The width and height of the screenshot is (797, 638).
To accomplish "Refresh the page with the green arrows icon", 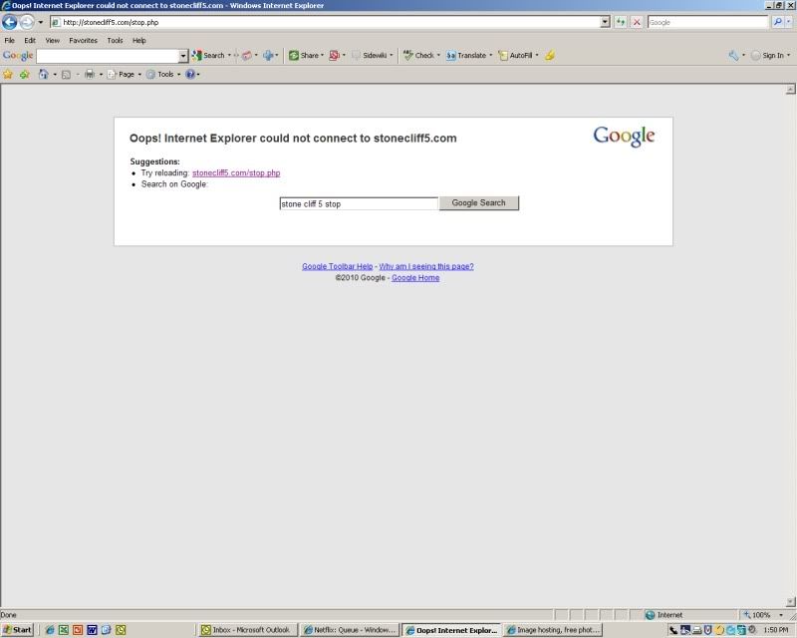I will 620,22.
